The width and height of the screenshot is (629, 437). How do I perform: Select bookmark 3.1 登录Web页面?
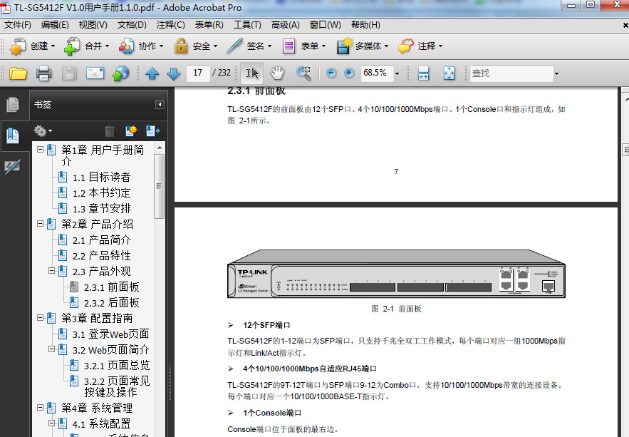pos(110,334)
